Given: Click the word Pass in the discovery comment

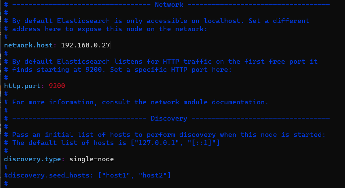Looking at the screenshot, I should tap(20, 134).
